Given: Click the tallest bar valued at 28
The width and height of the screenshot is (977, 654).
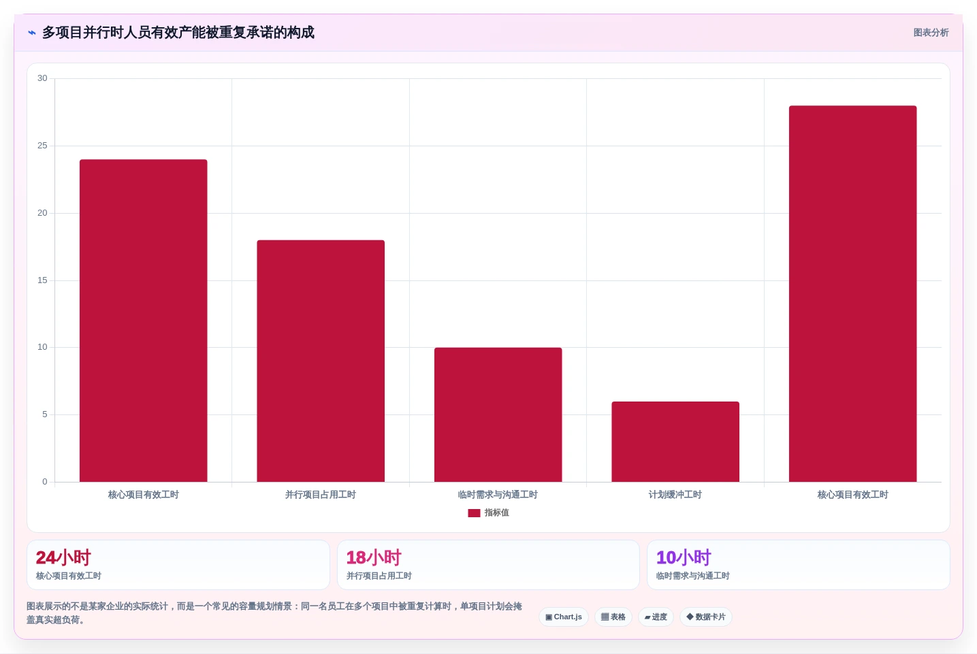Looking at the screenshot, I should pos(853,294).
